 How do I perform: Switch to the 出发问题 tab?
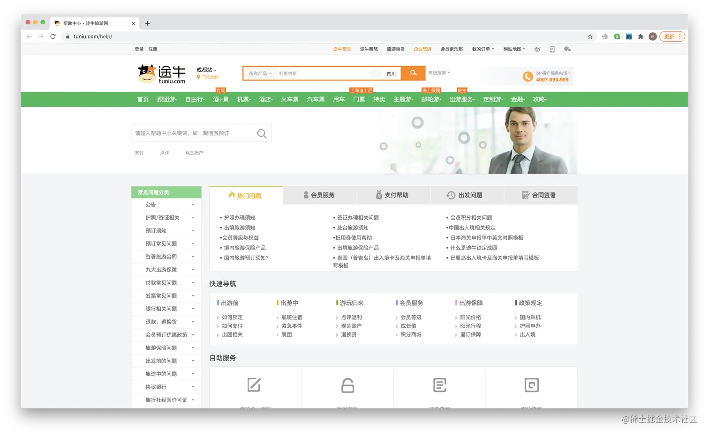[467, 195]
